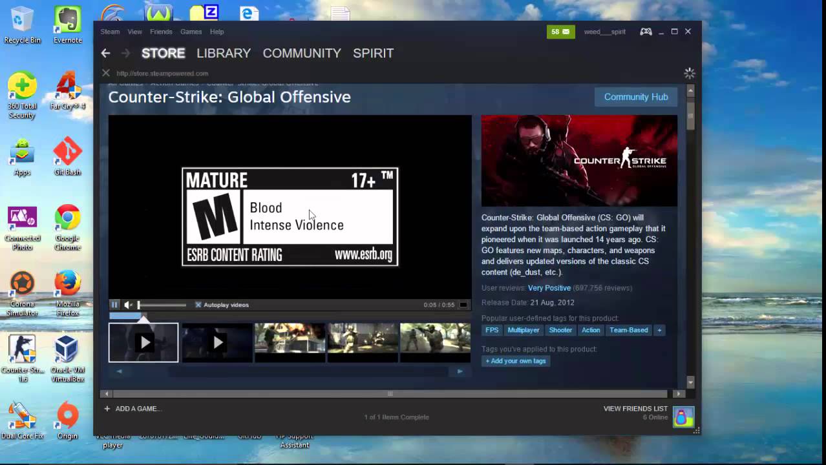Show next screenshots with strip right arrow
Screen dimensions: 826x465
460,371
